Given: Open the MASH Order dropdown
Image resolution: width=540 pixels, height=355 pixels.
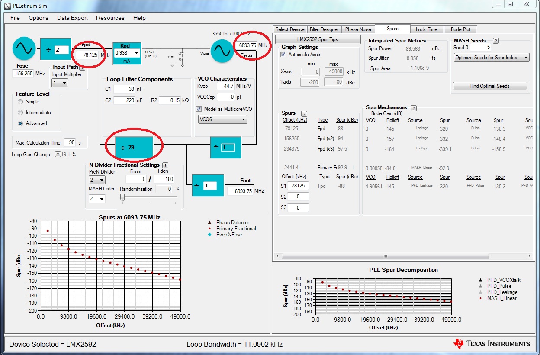Looking at the screenshot, I should (x=97, y=199).
